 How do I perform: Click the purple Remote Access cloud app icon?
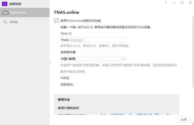[5, 4]
